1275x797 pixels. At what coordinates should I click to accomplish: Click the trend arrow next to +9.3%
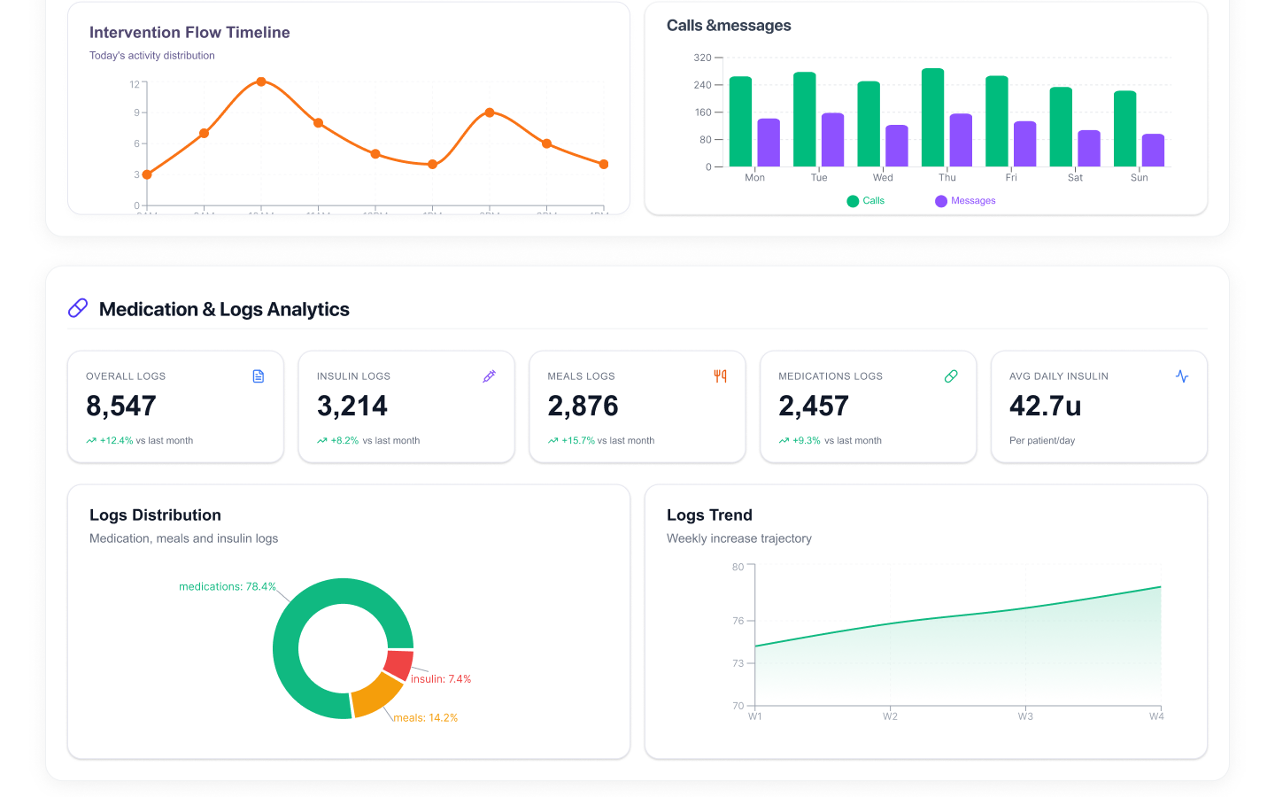[x=784, y=440]
